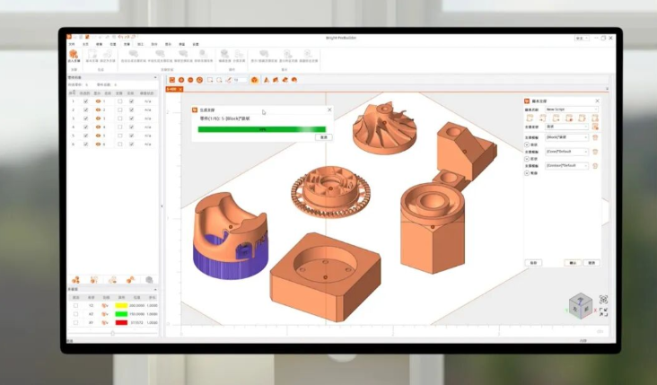Select the gear ring model in viewport
This screenshot has width=657, height=385.
[331, 192]
